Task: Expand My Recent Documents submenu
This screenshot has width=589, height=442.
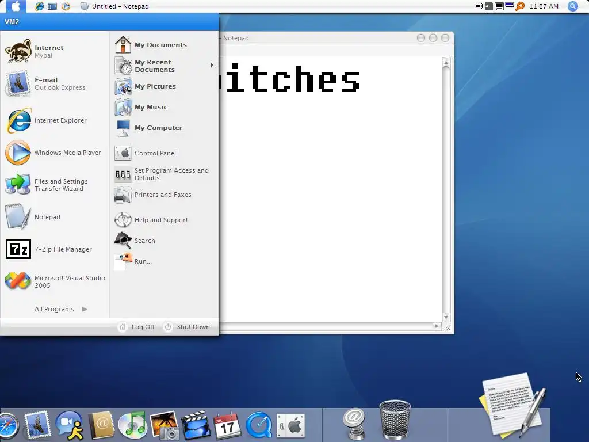Action: coord(164,66)
